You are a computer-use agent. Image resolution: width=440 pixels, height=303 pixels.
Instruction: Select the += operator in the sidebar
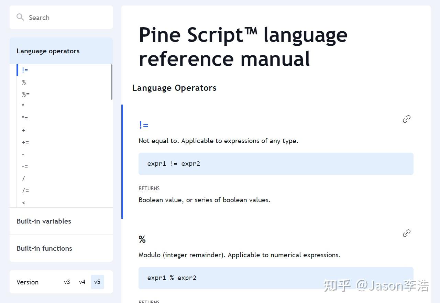[x=25, y=142]
